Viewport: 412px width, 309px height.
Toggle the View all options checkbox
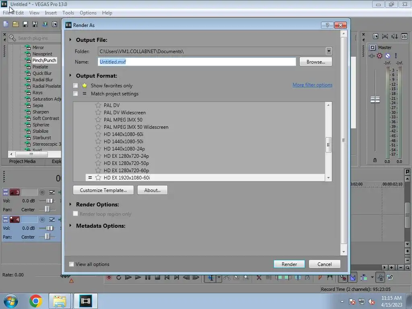(71, 264)
